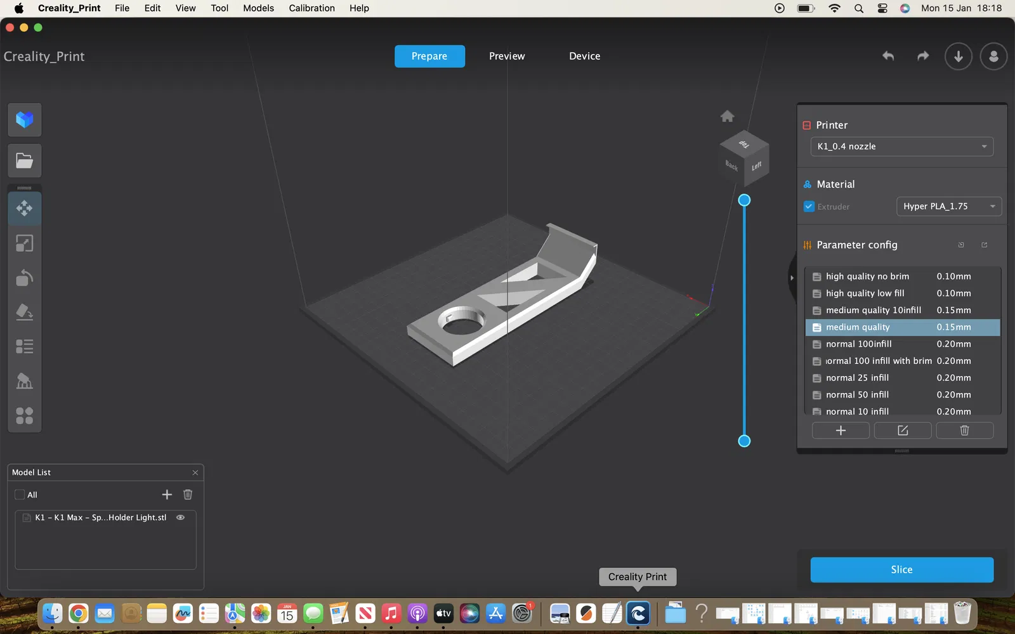
Task: Open the Models menu
Action: coord(259,8)
